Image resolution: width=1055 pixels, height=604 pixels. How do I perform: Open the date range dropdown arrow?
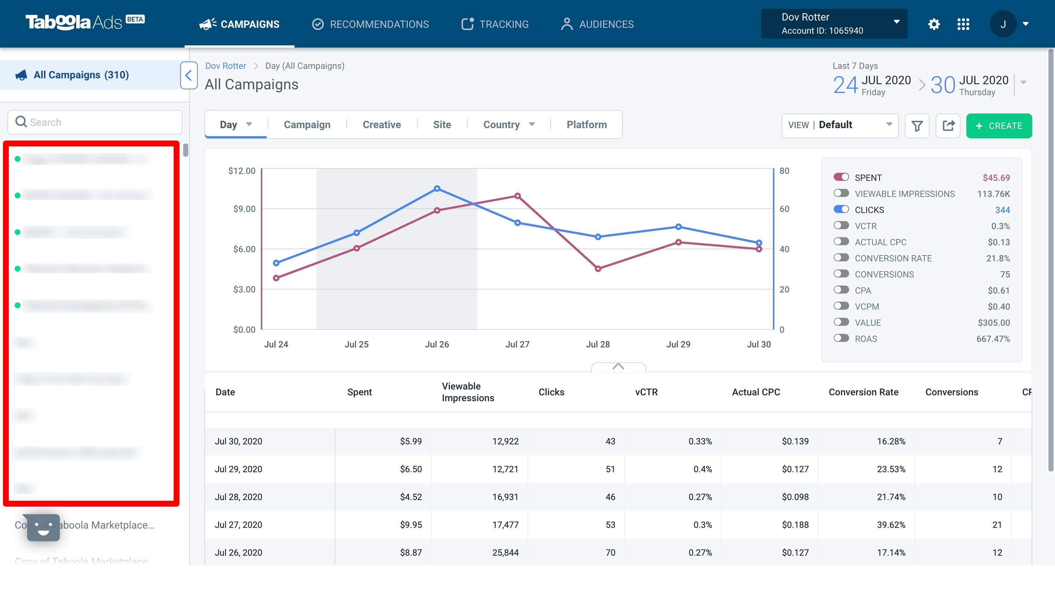pos(1023,83)
